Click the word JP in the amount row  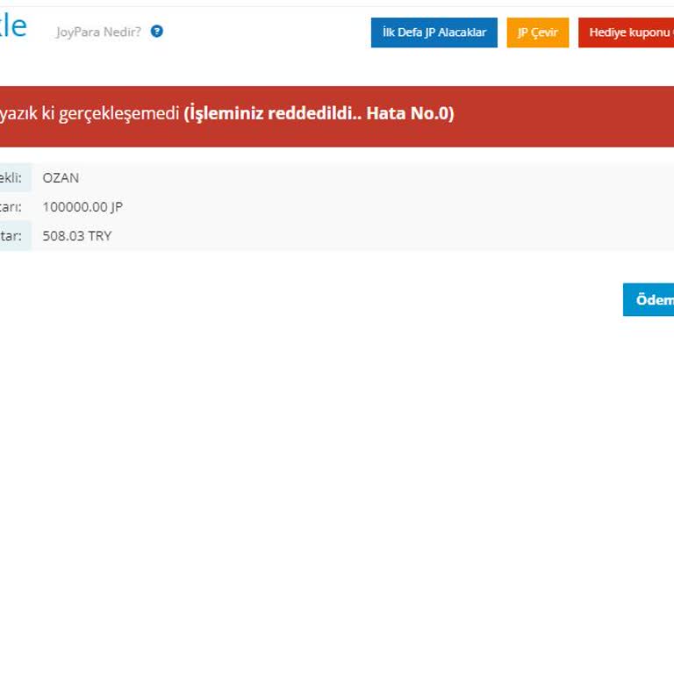tap(117, 207)
